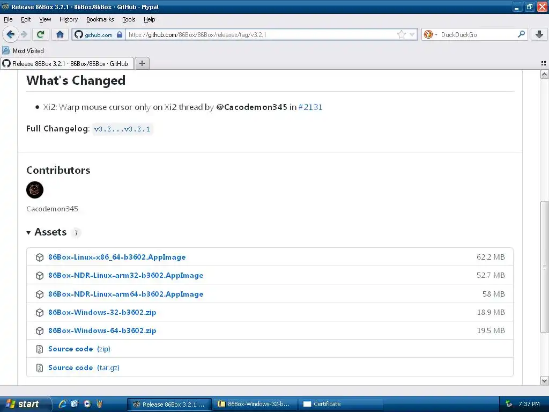Open the Tools menu

point(129,19)
